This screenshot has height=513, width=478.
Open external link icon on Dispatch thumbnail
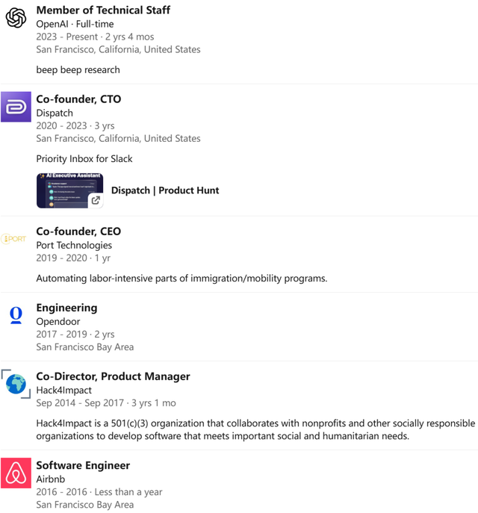[96, 200]
